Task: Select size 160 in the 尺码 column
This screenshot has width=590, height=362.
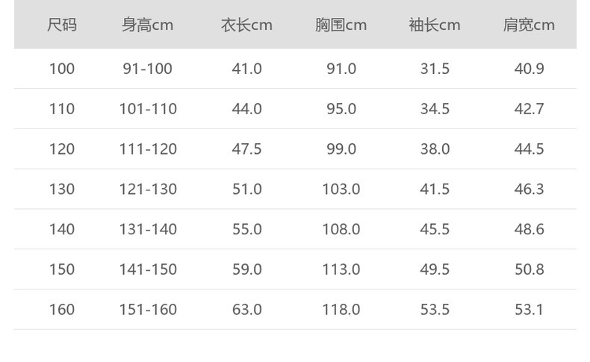Action: tap(62, 310)
